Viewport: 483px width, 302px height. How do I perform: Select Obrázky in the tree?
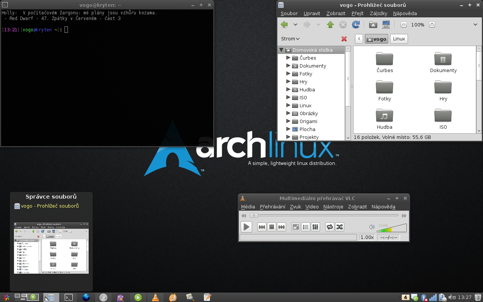[308, 113]
